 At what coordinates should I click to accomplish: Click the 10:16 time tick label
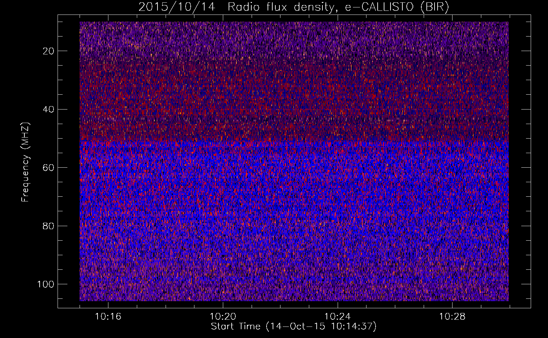pos(108,317)
